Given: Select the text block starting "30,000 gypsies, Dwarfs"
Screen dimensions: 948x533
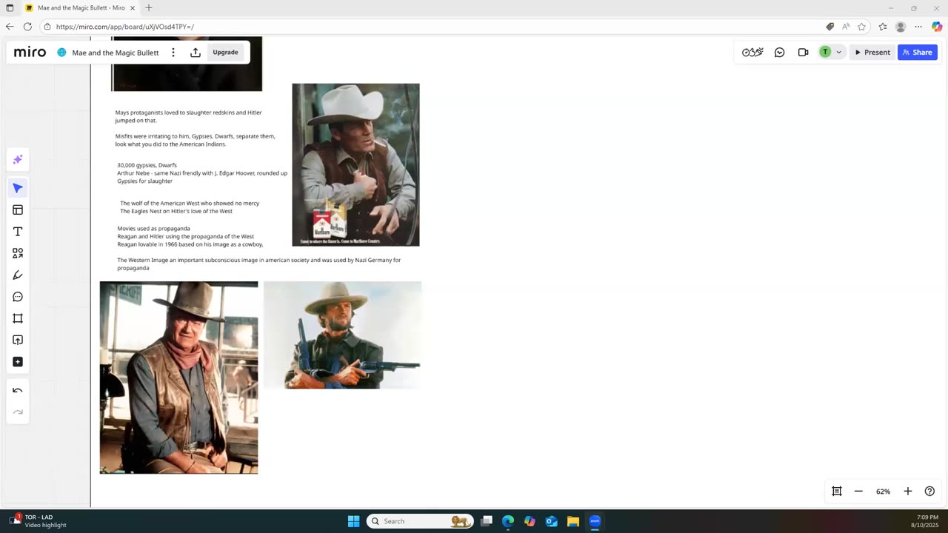Looking at the screenshot, I should pyautogui.click(x=202, y=173).
